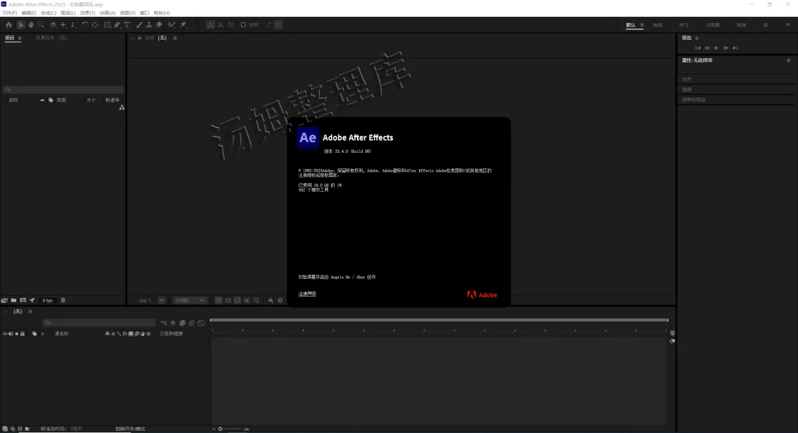Play the preview
The height and width of the screenshot is (433, 798).
[x=716, y=48]
